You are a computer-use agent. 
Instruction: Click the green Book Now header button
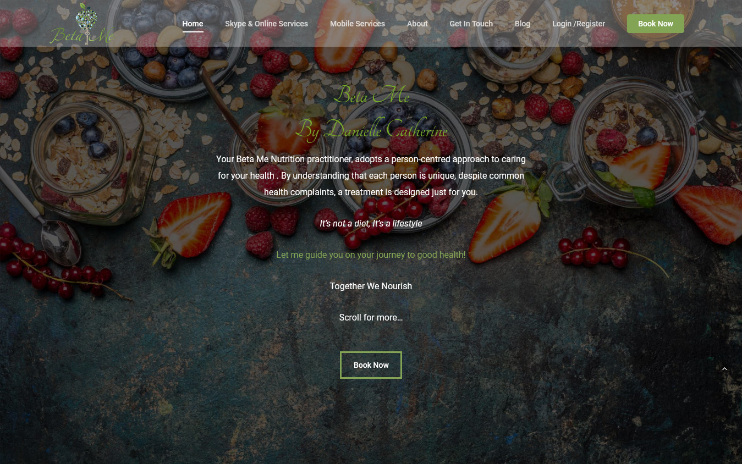pyautogui.click(x=656, y=24)
